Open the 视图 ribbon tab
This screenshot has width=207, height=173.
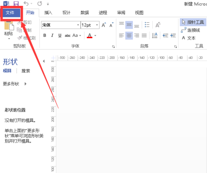tap(139, 13)
